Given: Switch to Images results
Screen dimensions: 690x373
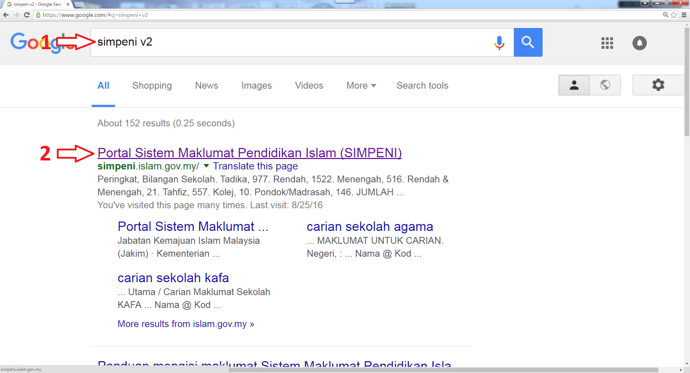Looking at the screenshot, I should tap(257, 85).
